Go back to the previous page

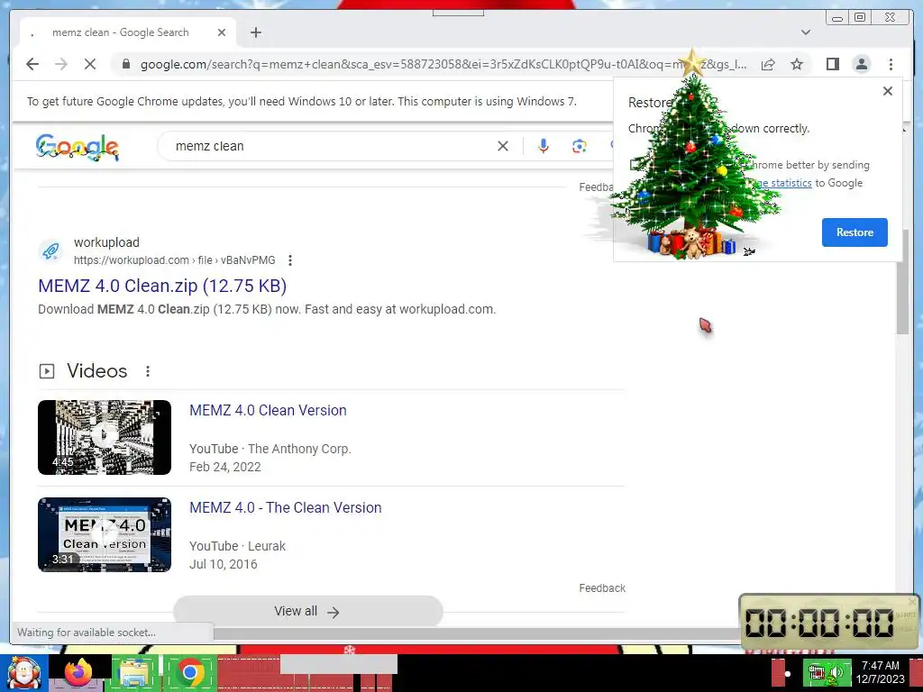point(32,64)
